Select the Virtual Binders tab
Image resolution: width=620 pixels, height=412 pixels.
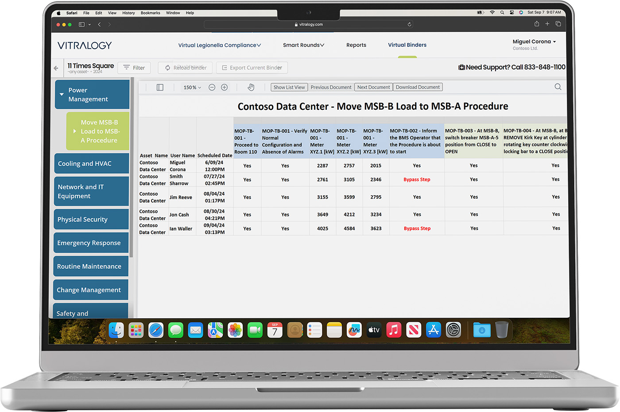pyautogui.click(x=407, y=45)
